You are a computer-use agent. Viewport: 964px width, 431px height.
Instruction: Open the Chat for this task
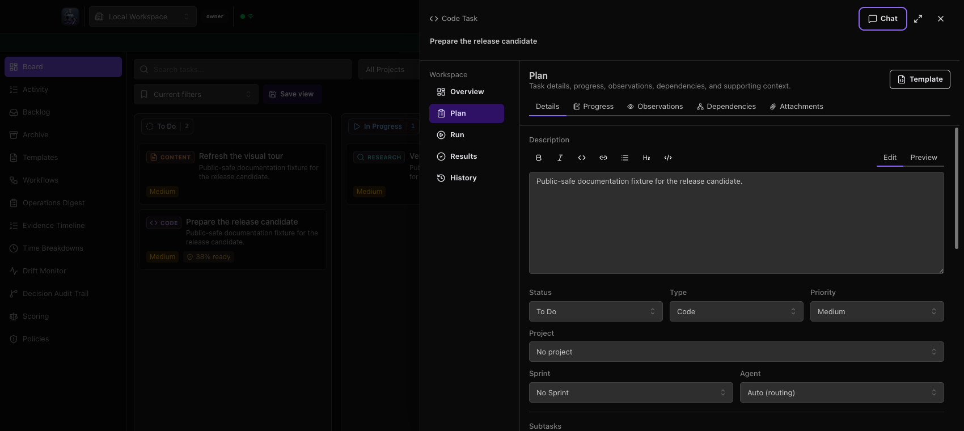883,19
